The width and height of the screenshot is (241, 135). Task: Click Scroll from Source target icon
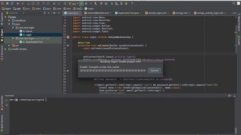tap(44, 13)
